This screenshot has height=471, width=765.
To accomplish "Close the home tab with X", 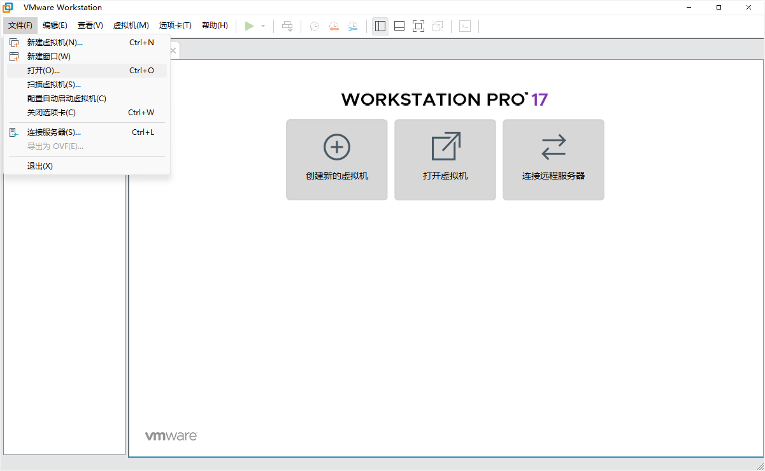I will [x=173, y=50].
